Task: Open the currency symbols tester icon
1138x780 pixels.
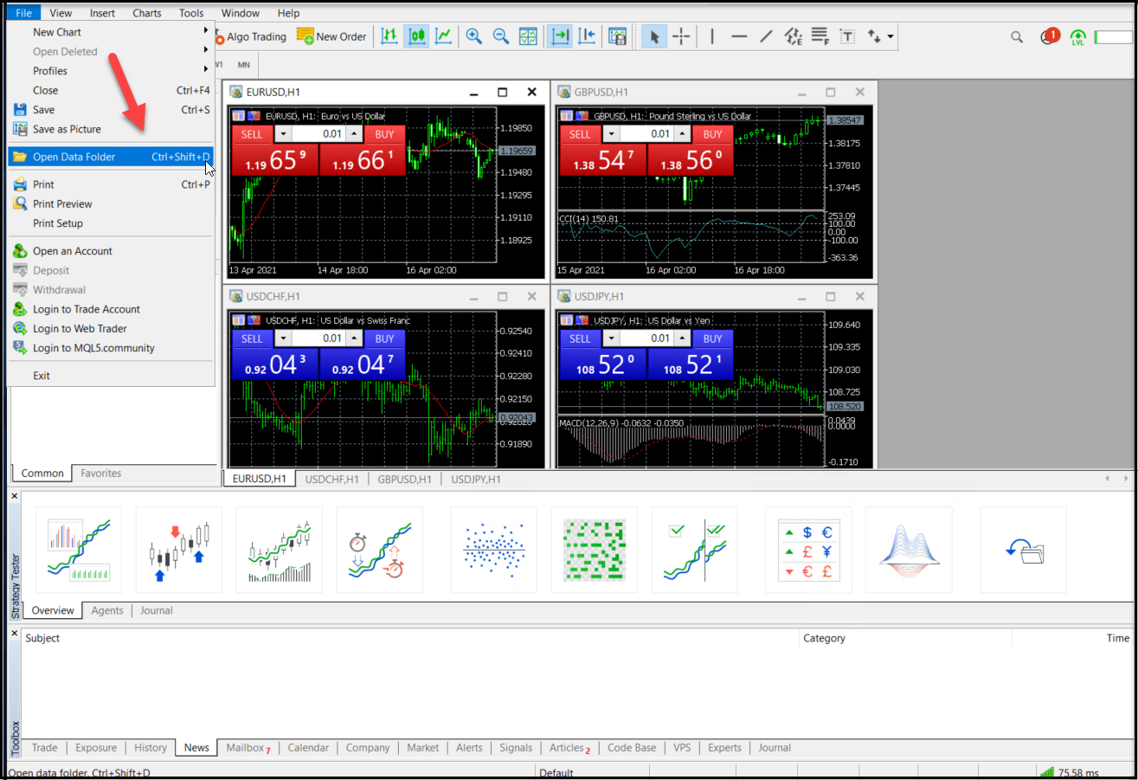Action: coord(808,551)
